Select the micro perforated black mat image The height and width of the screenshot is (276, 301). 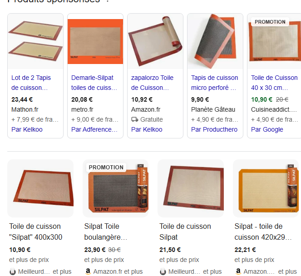coord(215,41)
